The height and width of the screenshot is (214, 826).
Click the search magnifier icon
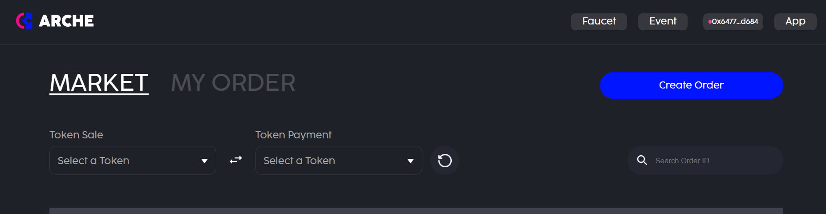(x=642, y=160)
